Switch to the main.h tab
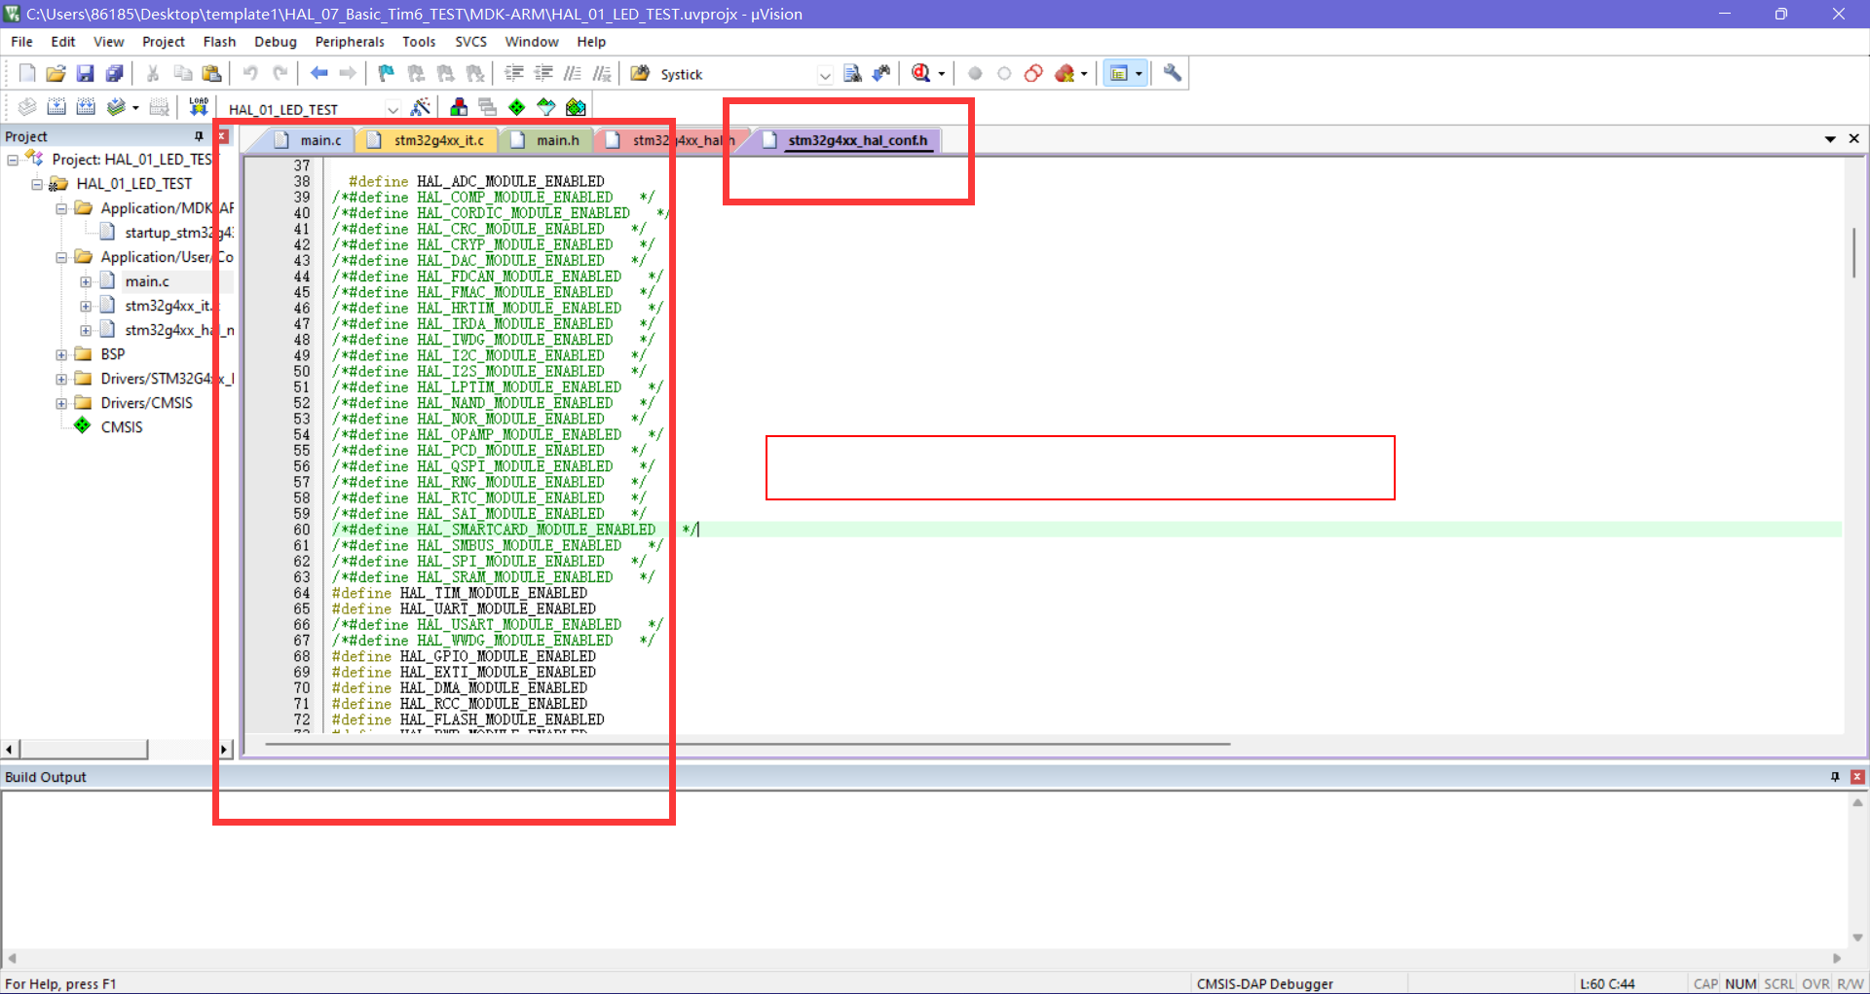Viewport: 1870px width, 994px height. click(547, 140)
